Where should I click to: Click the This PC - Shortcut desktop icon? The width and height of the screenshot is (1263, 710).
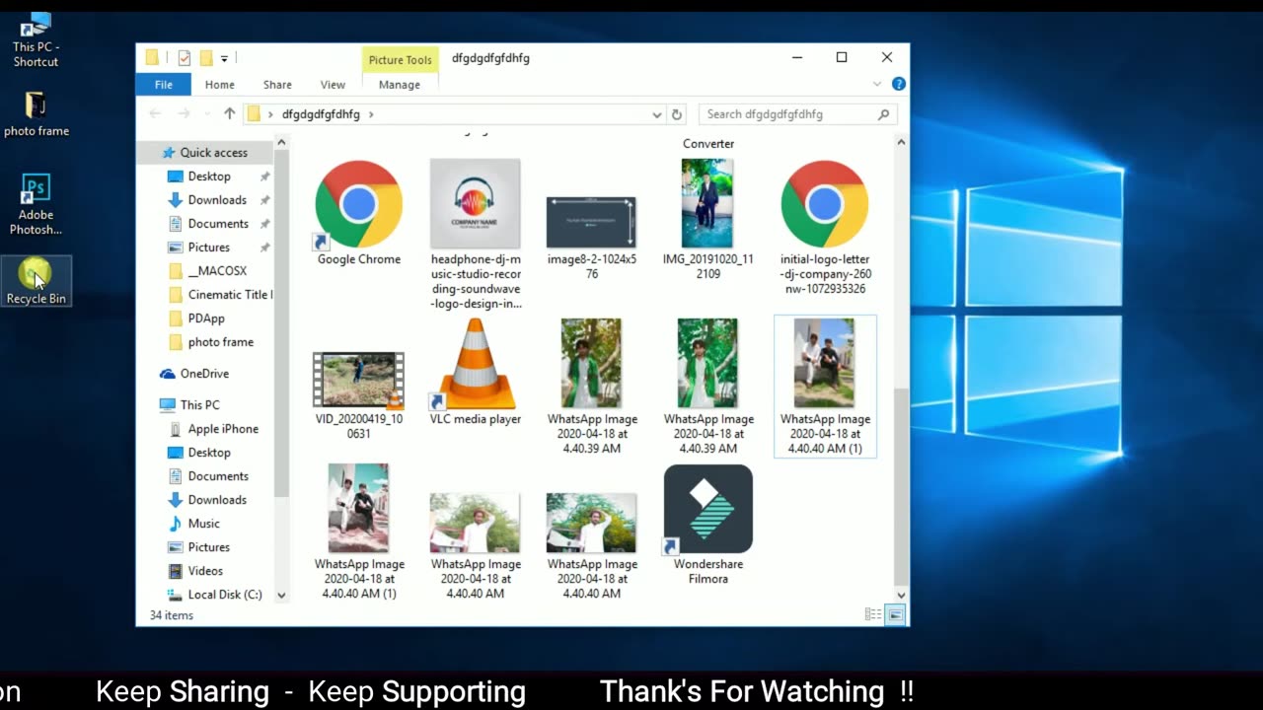point(36,39)
